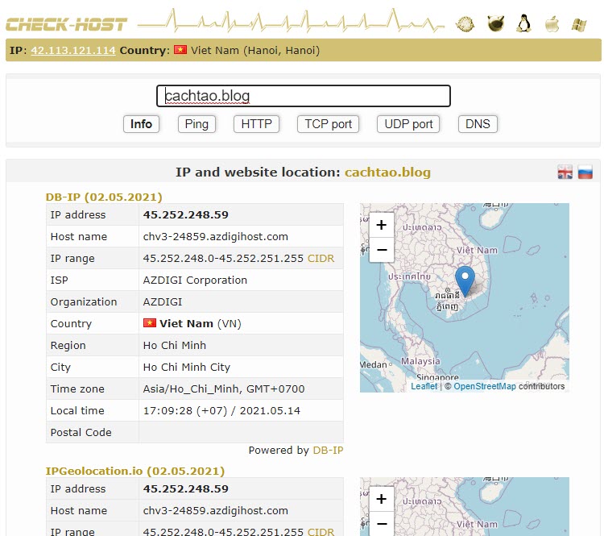Screen dimensions: 604x536
Task: Click the DB-IP (02.05.2021) section heading
Action: (x=104, y=197)
